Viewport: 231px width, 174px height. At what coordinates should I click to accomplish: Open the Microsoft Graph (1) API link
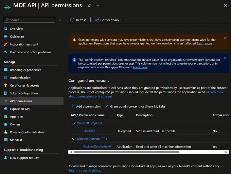point(89,123)
